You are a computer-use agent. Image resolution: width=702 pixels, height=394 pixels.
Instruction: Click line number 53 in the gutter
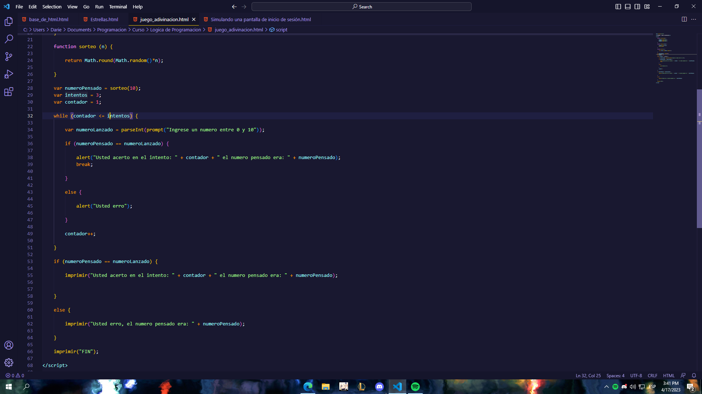(x=30, y=261)
